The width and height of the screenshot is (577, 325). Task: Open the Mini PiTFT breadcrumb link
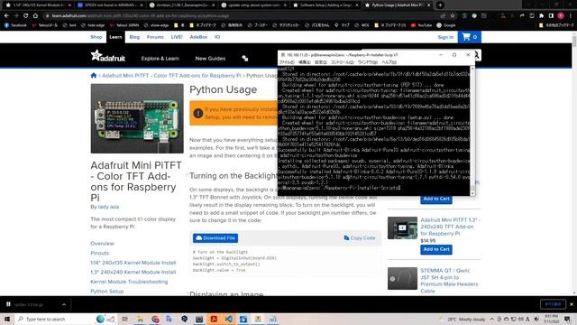click(x=171, y=76)
